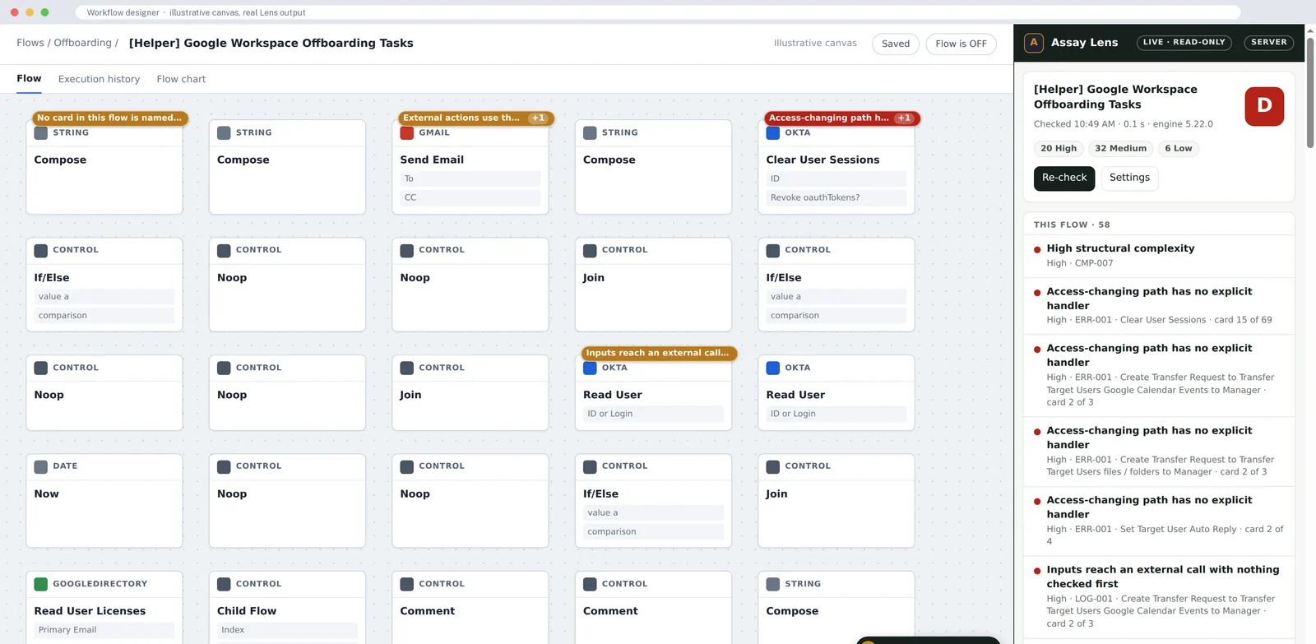Click the window title bar text 'Workflow designer'
The height and width of the screenshot is (644, 1316).
point(123,12)
